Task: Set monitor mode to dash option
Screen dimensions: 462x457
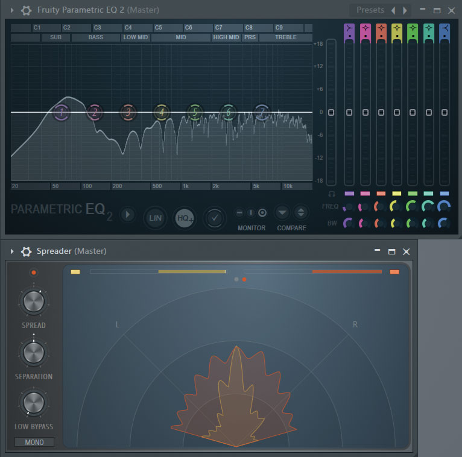Action: (239, 213)
